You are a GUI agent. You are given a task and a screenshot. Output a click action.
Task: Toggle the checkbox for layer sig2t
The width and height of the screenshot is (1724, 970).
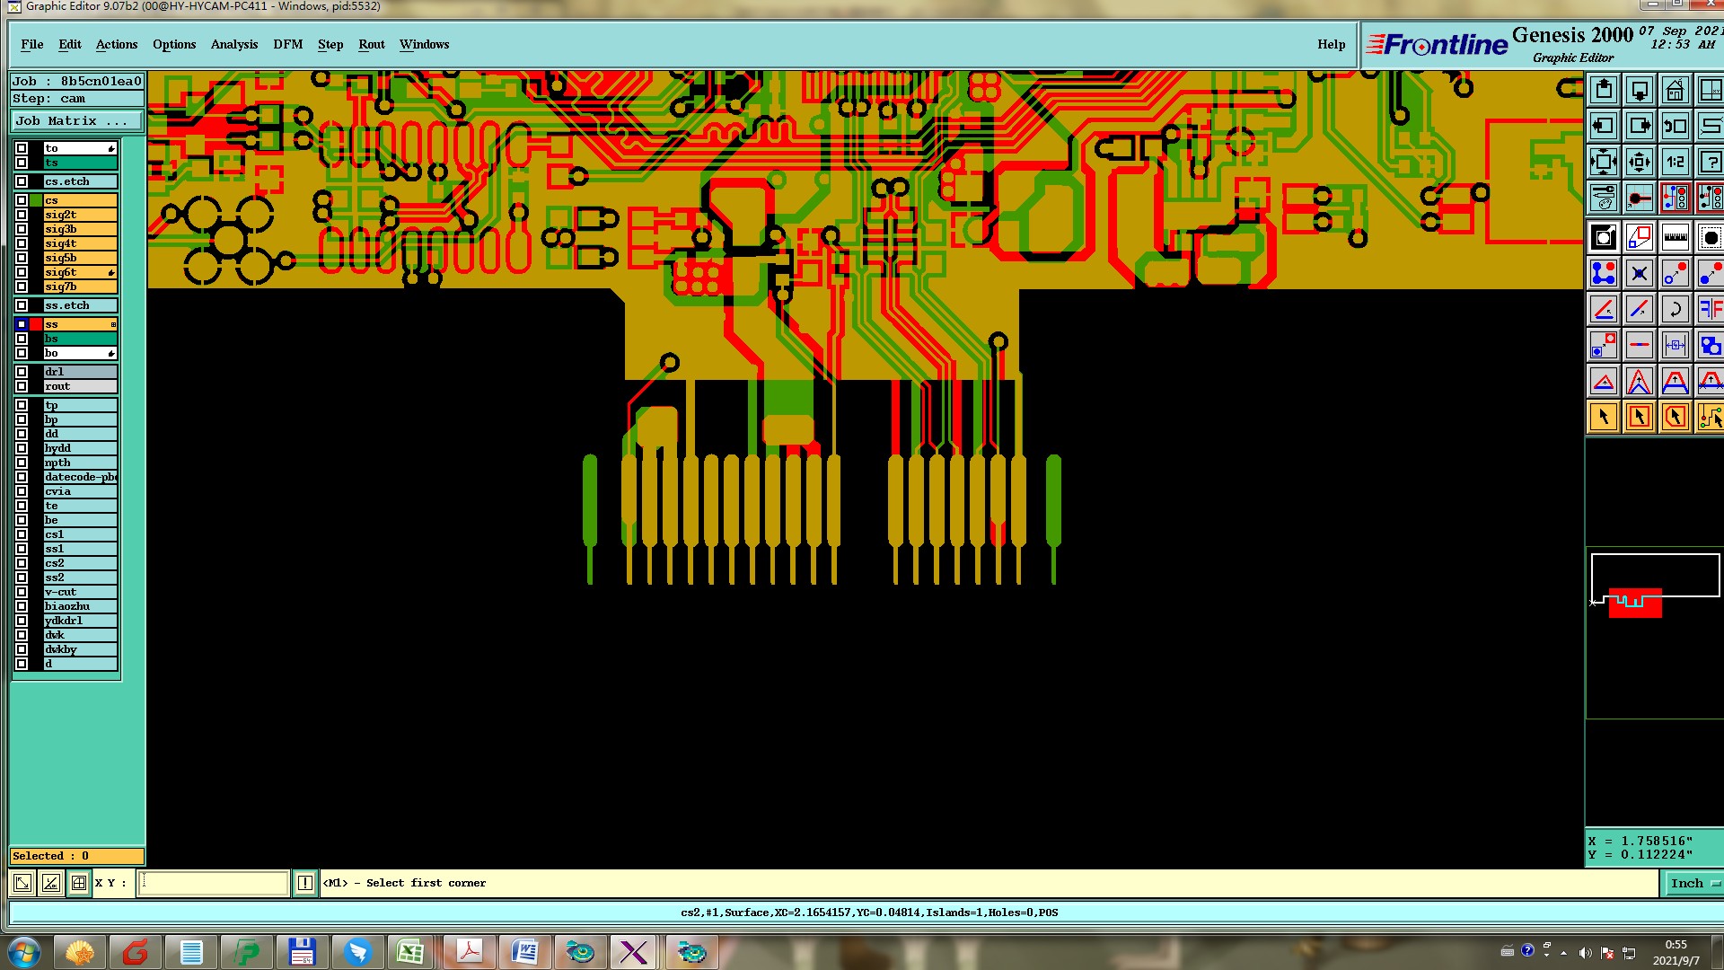tap(22, 215)
